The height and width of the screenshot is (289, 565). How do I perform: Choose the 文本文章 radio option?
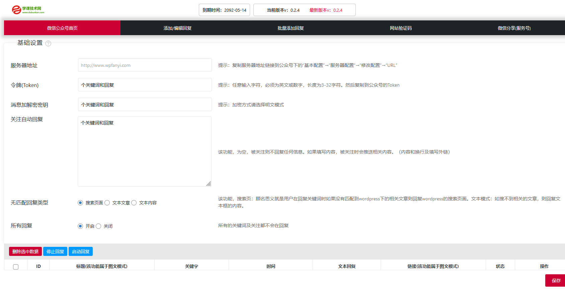[x=107, y=203]
